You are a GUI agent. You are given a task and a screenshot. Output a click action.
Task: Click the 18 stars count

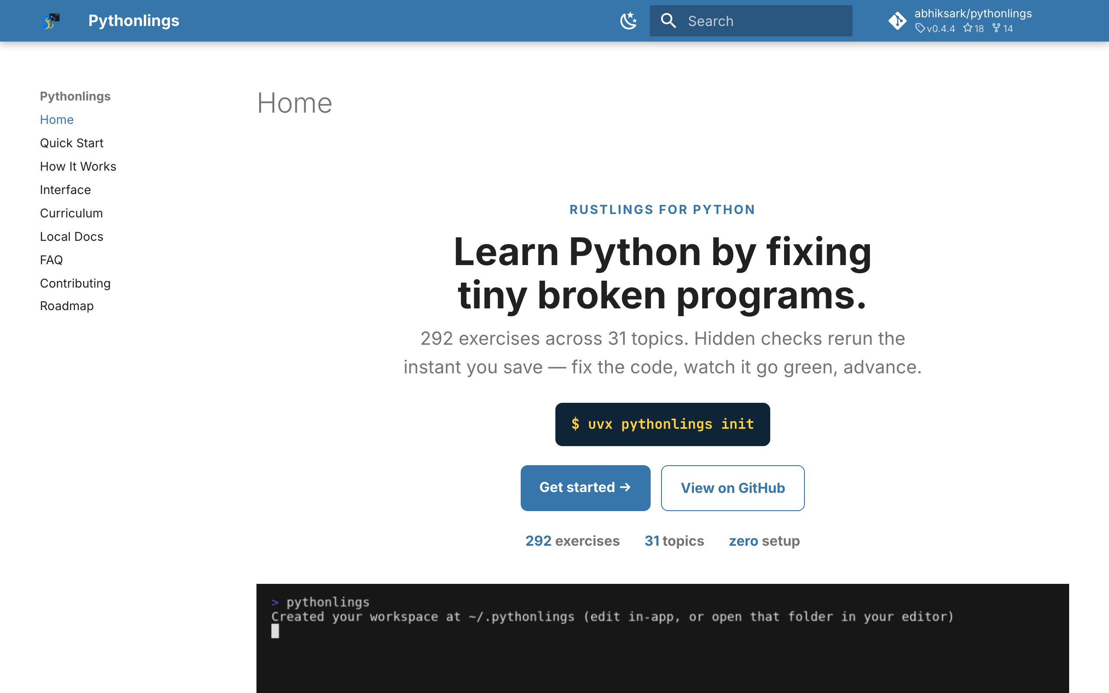[973, 29]
